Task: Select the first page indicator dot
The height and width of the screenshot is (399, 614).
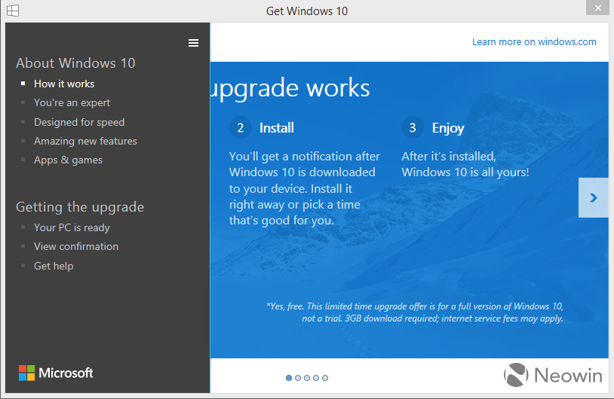Action: point(289,378)
